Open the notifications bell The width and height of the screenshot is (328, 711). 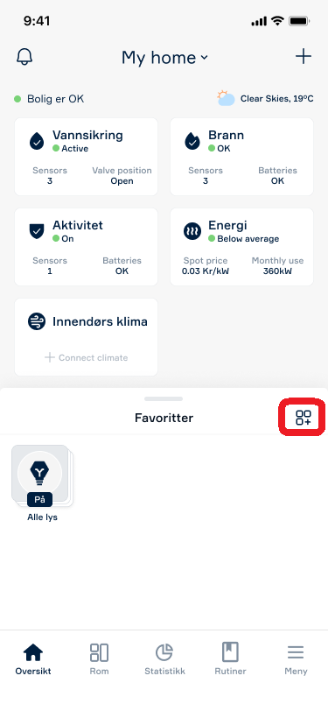[x=24, y=57]
